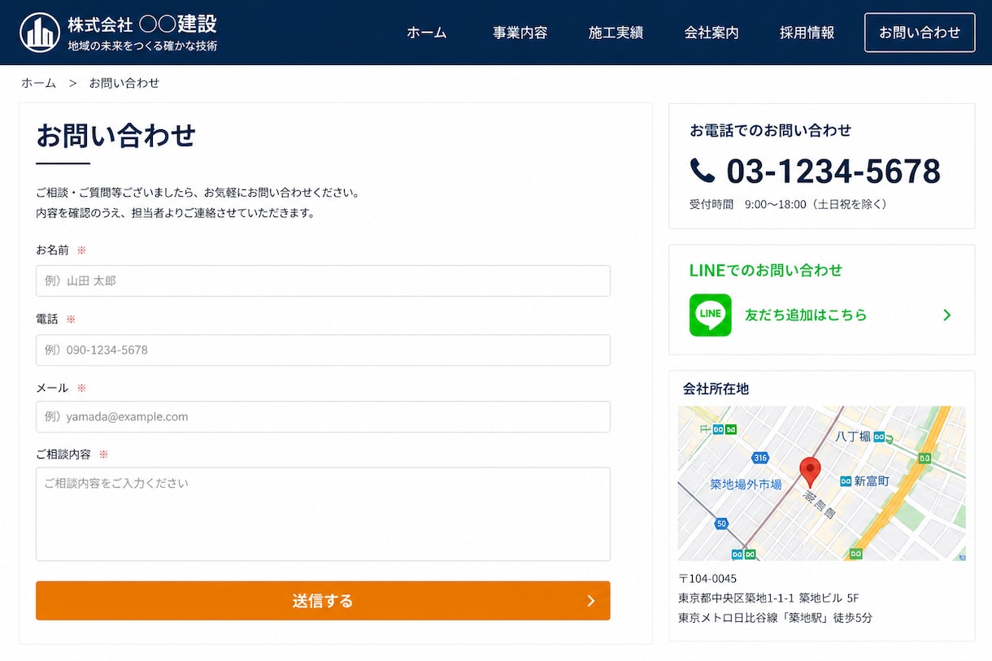Viewport: 992px width, 661px height.
Task: Click the お問い合わせ breadcrumb text
Action: click(x=124, y=83)
